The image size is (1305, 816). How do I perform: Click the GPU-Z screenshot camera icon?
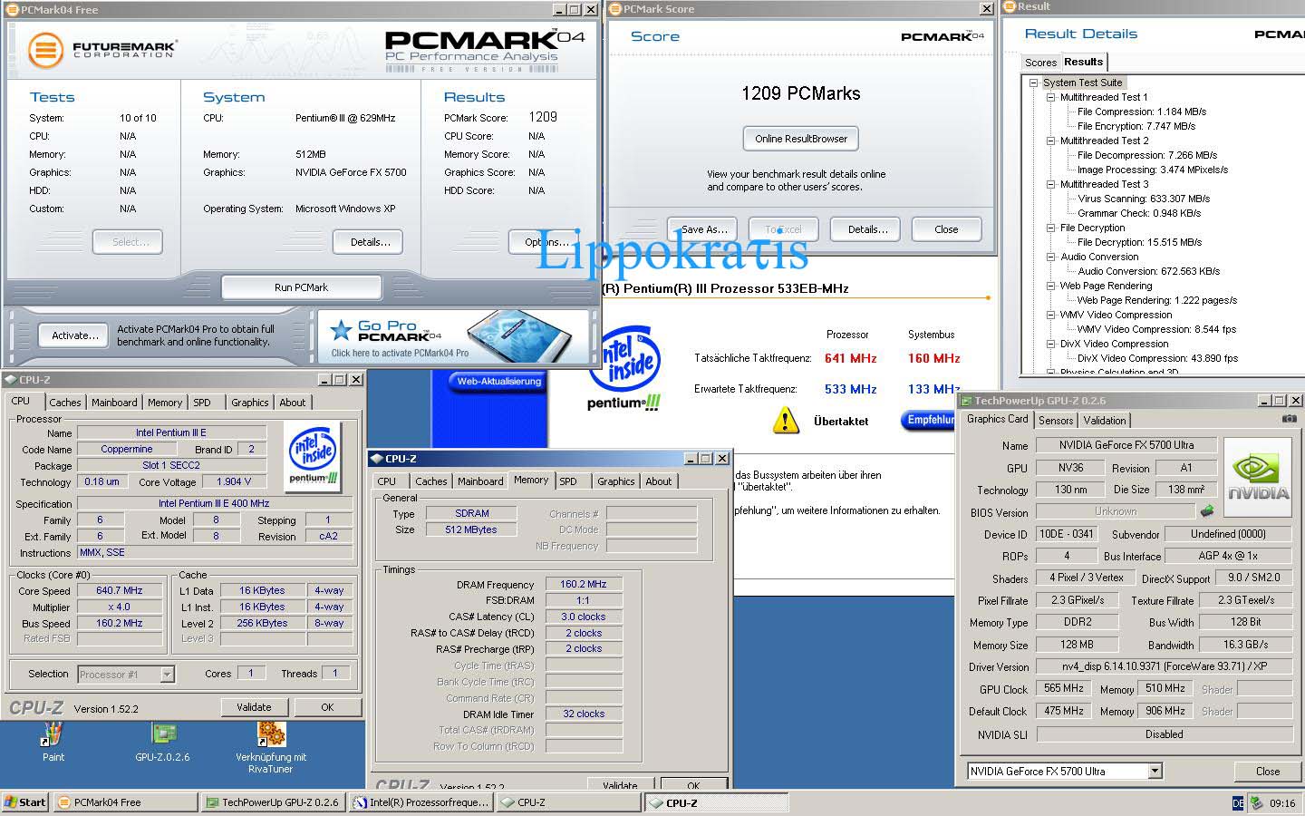[x=1289, y=419]
